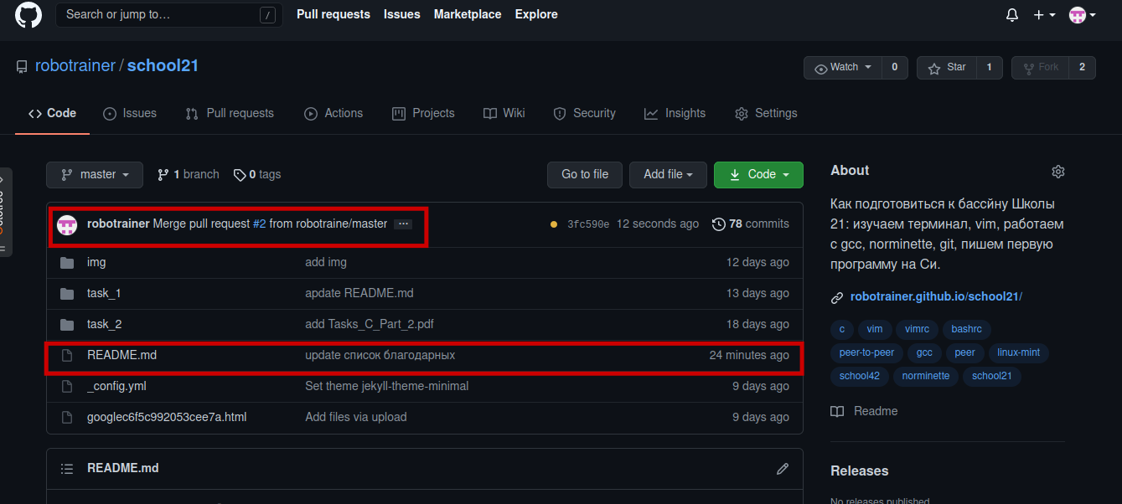This screenshot has height=504, width=1122.
Task: Go to Marketplace
Action: [x=468, y=14]
